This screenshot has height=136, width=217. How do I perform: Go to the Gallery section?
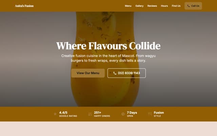(139, 6)
